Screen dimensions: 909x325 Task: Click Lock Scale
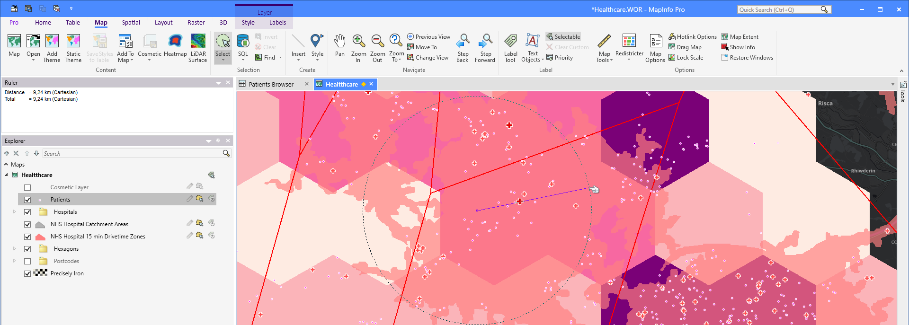coord(686,57)
